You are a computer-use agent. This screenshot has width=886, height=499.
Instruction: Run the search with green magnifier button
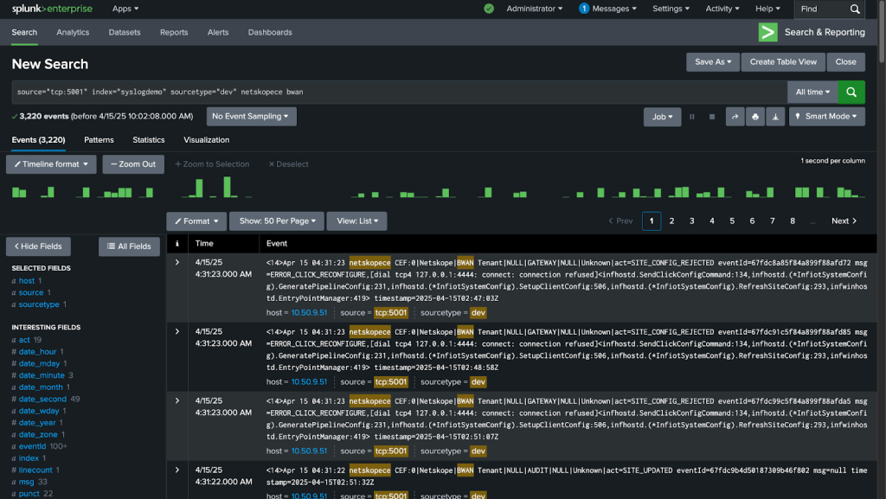click(x=851, y=92)
